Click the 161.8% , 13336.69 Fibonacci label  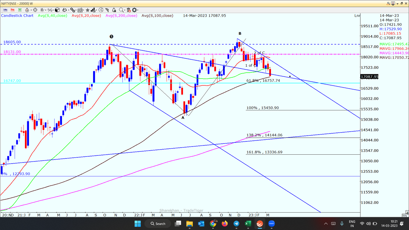[x=264, y=152]
